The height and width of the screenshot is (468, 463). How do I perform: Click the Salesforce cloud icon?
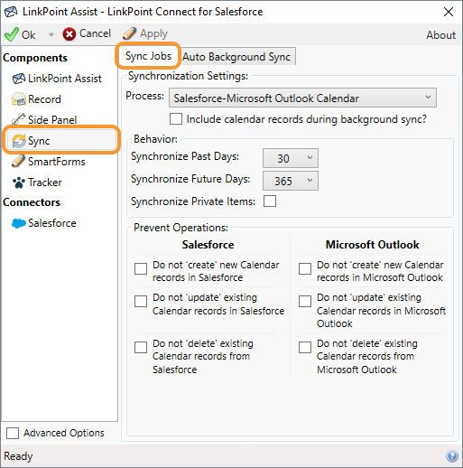(x=19, y=223)
